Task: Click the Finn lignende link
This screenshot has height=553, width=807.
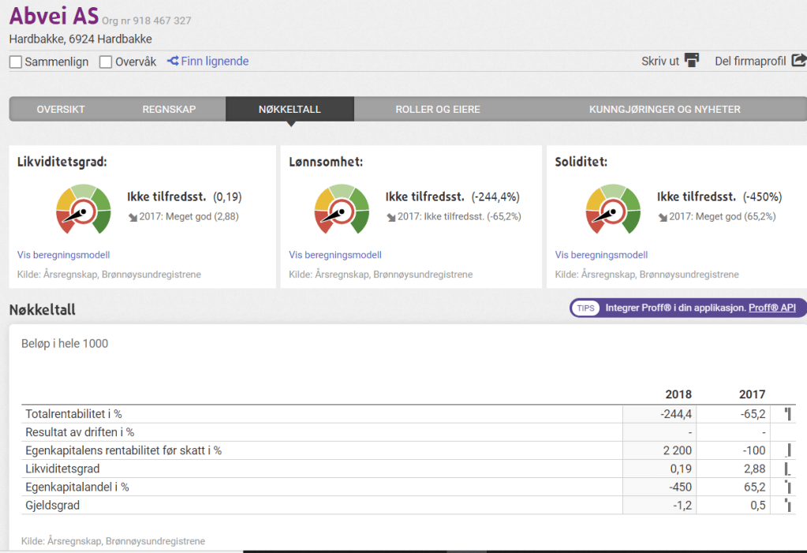Action: (215, 61)
